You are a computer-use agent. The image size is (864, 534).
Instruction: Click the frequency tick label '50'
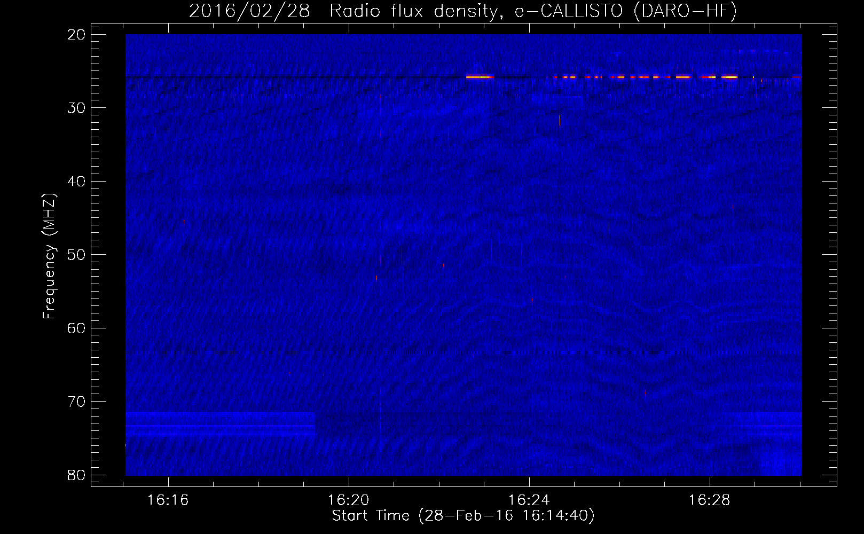point(76,255)
